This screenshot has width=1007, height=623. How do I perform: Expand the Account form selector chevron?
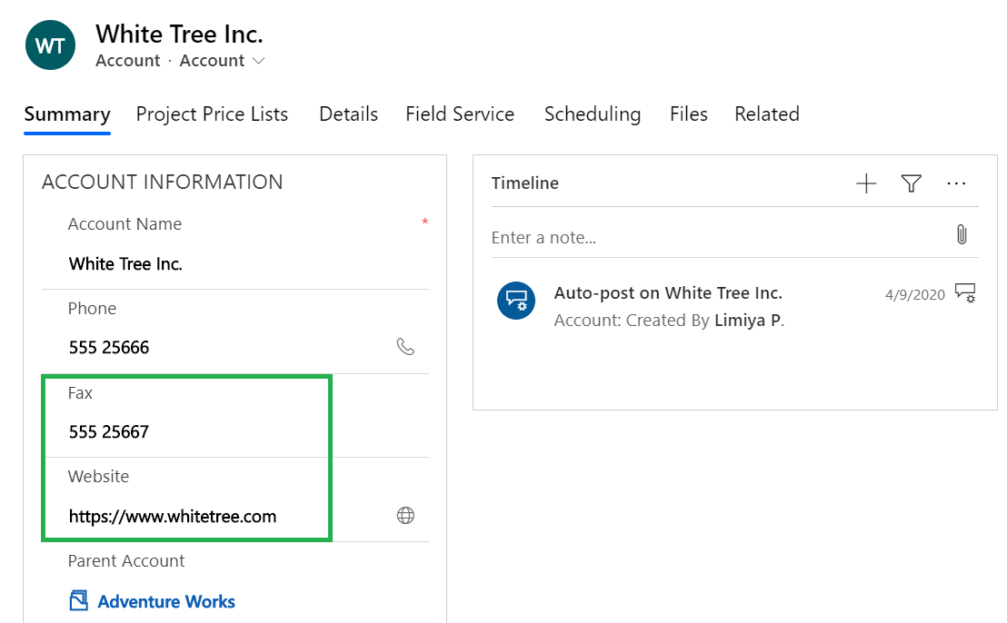pos(258,61)
